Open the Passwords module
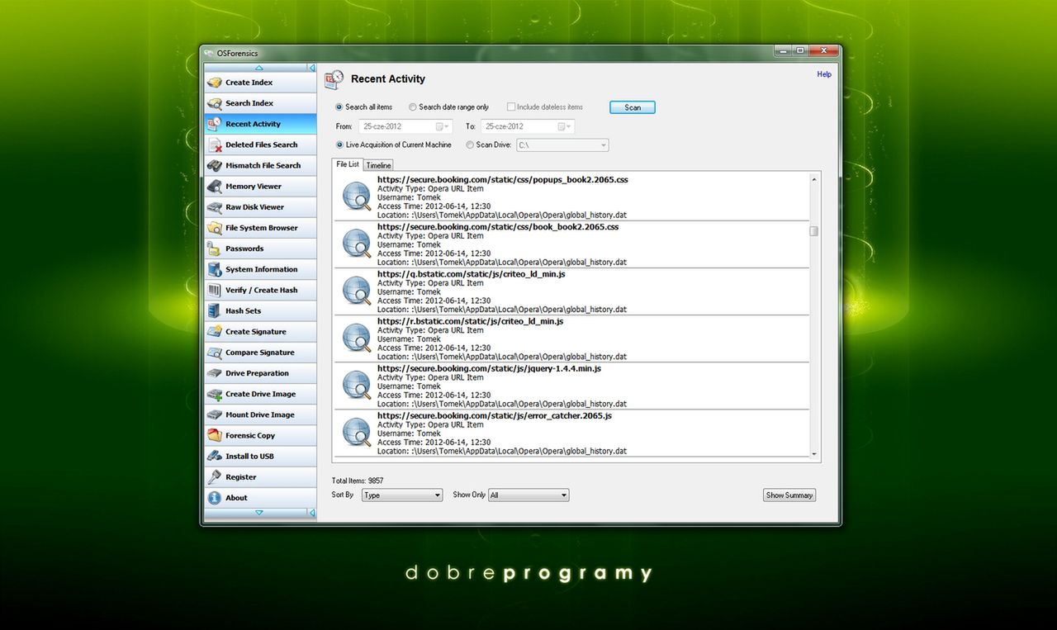 [x=260, y=249]
